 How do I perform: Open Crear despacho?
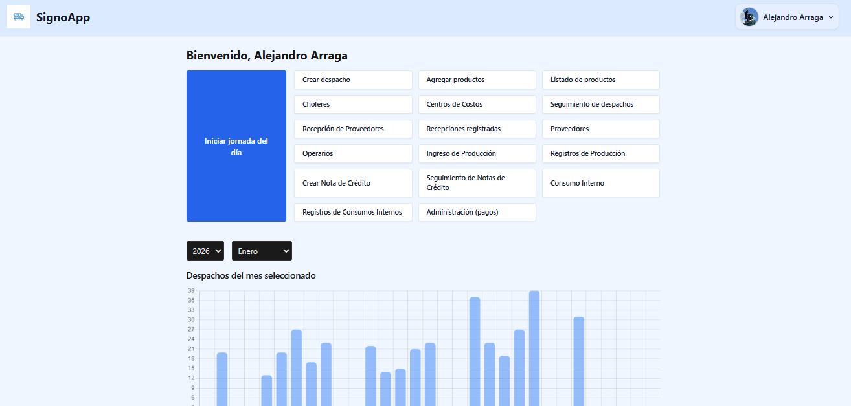pos(353,80)
